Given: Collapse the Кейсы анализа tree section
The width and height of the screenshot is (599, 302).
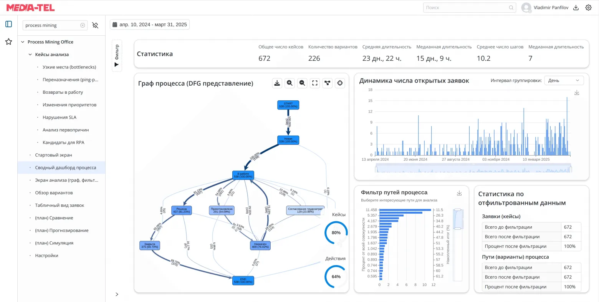Looking at the screenshot, I should [x=30, y=54].
